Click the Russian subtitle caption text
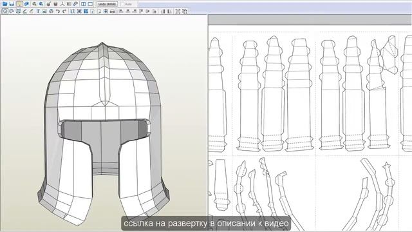 click(x=206, y=224)
